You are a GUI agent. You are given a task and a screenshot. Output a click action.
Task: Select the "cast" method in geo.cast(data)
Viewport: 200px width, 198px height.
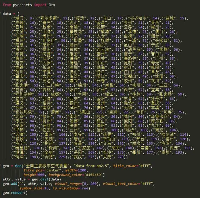[44, 179]
